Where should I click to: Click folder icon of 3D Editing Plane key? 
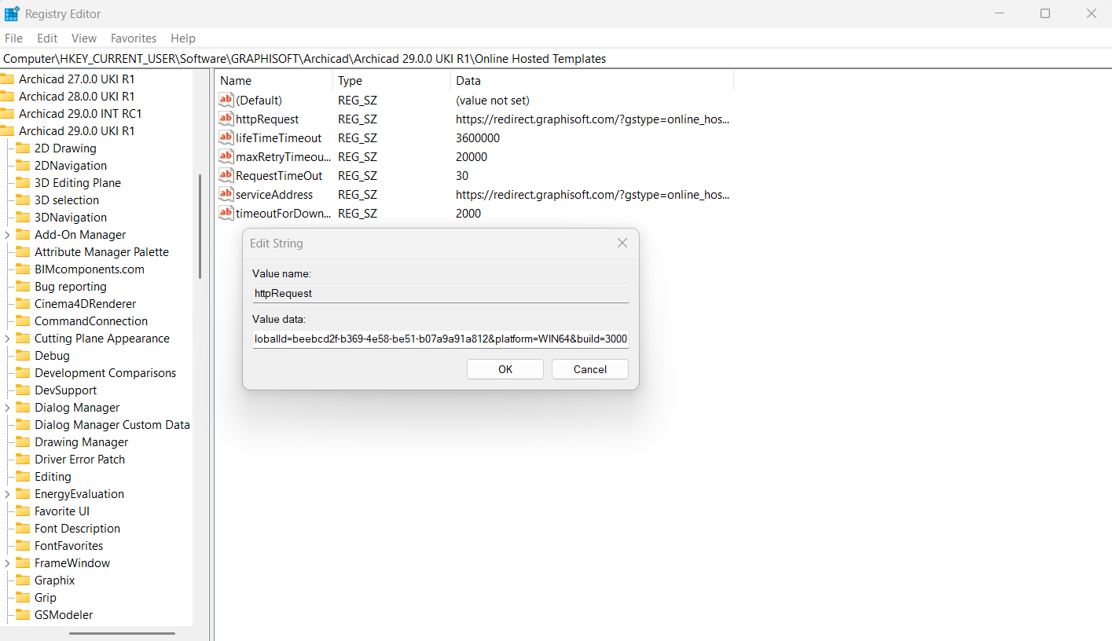[23, 182]
